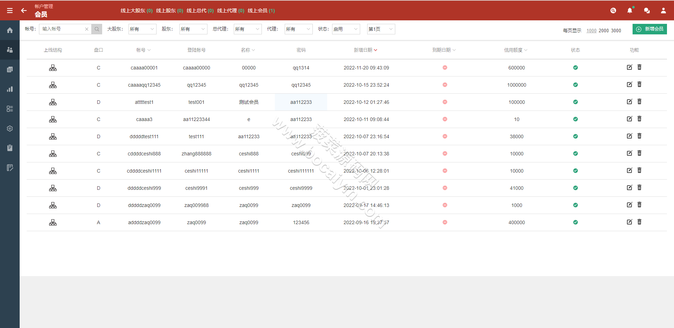
Task: Open the members sidebar icon
Action: (x=10, y=50)
